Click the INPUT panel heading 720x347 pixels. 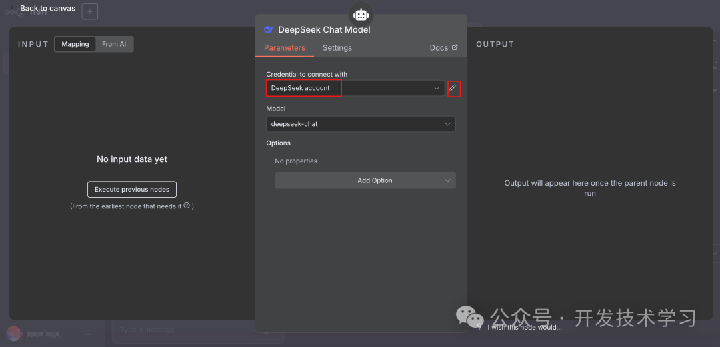pos(33,44)
